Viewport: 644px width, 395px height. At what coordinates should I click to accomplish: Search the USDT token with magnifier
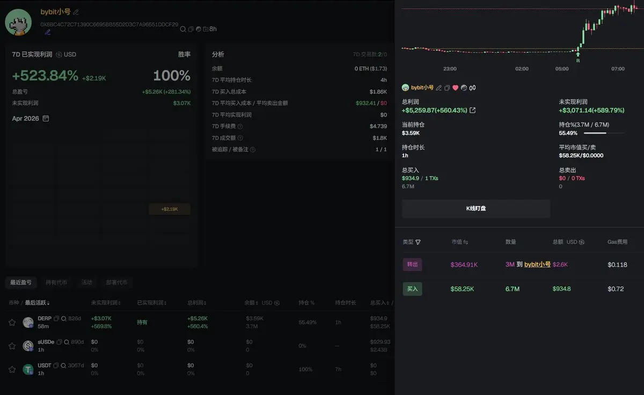(63, 365)
